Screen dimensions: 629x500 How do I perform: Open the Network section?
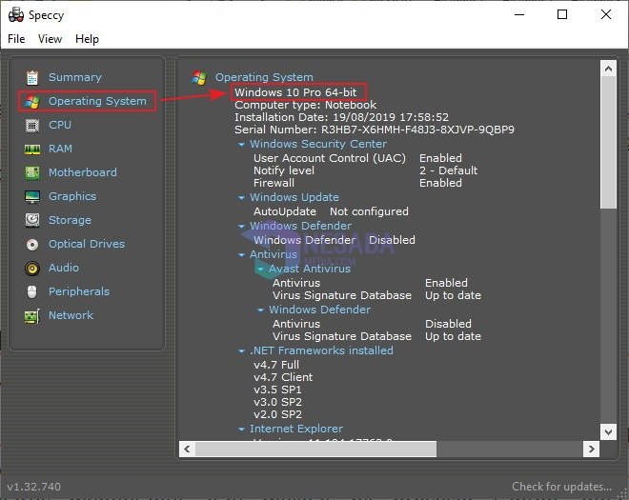tap(71, 315)
